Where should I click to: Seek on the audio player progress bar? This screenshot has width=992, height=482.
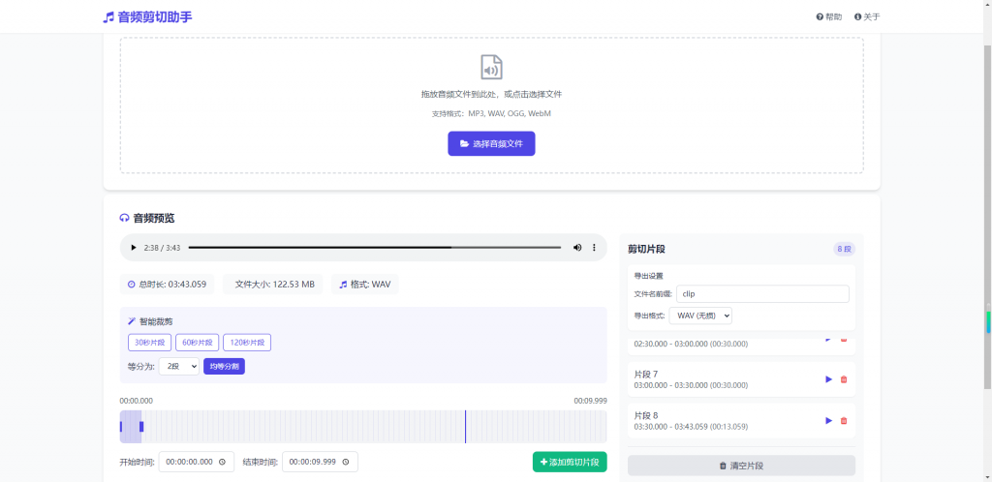(375, 248)
